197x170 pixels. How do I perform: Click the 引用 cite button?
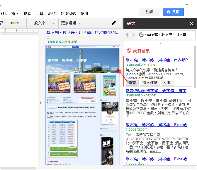point(168,83)
